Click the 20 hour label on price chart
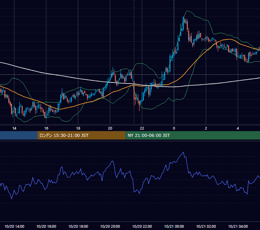 [110, 128]
